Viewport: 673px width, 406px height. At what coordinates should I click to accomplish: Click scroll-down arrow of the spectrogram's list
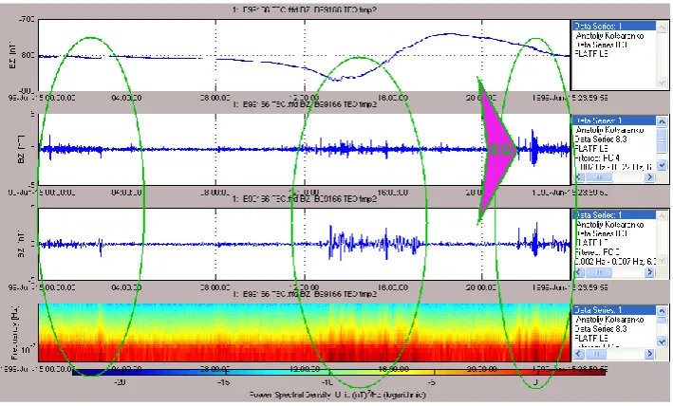pos(662,341)
